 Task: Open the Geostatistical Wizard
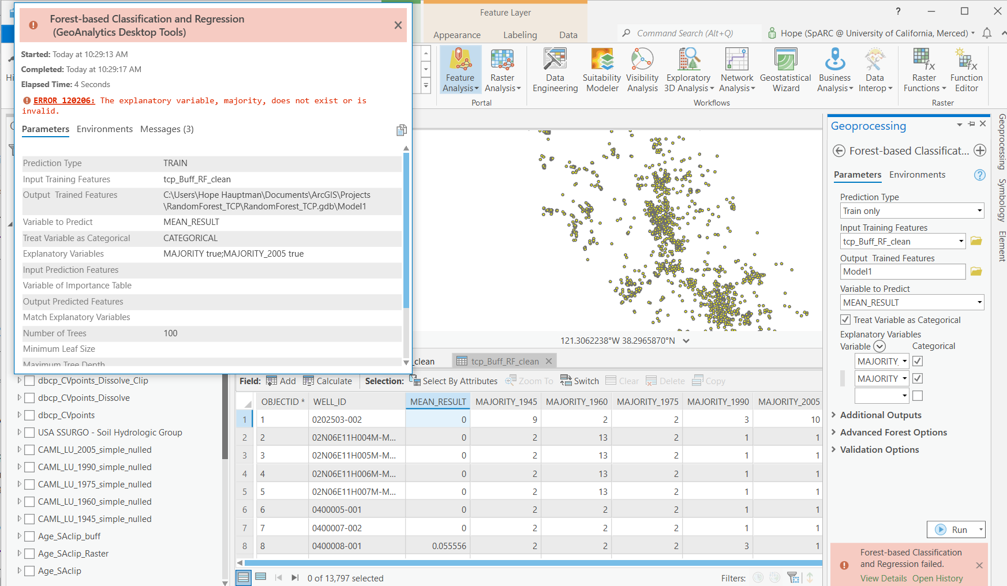point(785,70)
